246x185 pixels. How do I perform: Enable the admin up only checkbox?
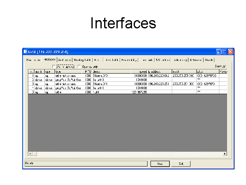pos(54,66)
